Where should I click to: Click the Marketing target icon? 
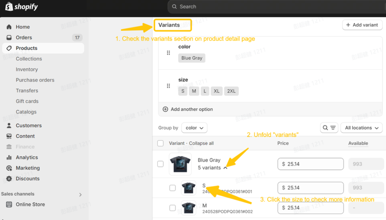pyautogui.click(x=9, y=168)
